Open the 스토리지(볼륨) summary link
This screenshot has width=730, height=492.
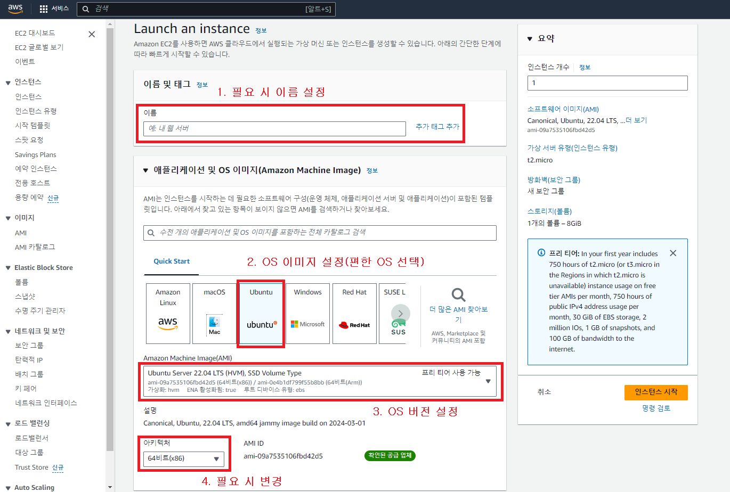549,211
